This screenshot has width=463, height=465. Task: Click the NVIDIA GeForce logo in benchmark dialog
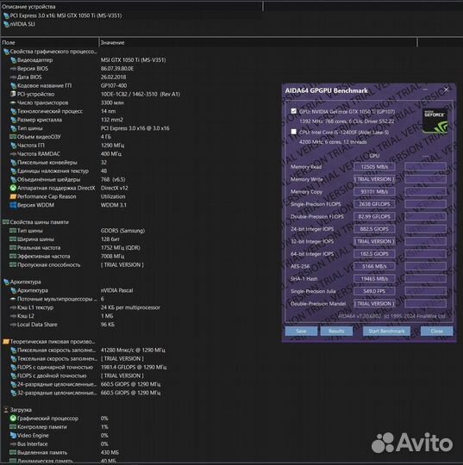tap(435, 121)
